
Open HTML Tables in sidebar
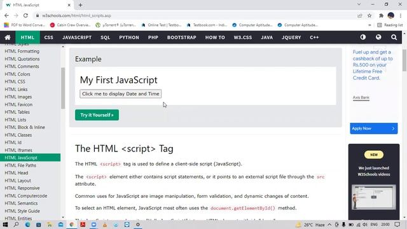pos(17,112)
